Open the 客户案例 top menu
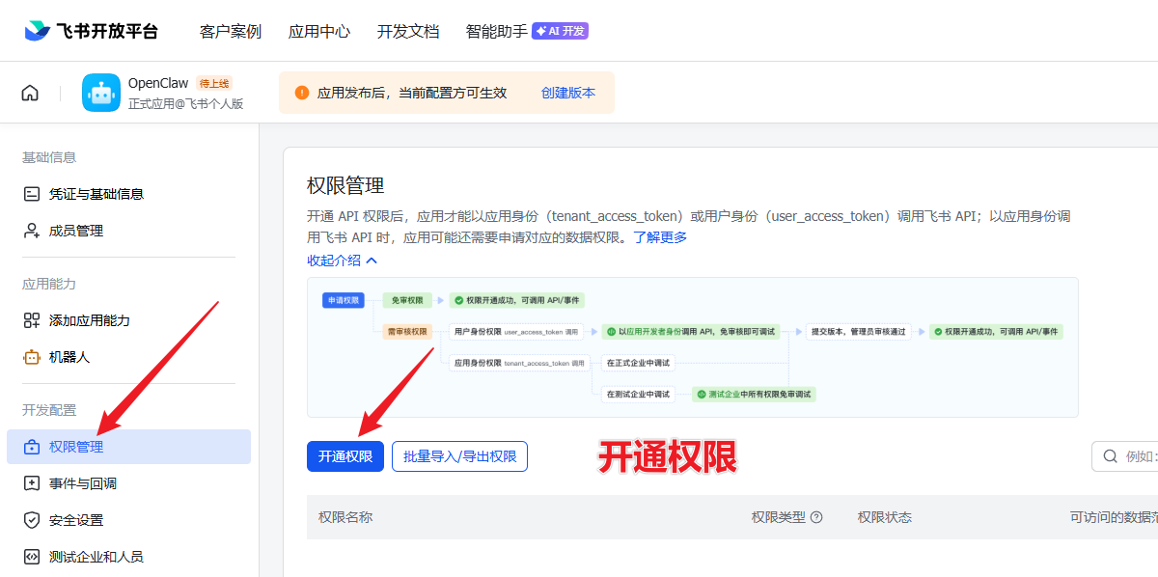The image size is (1158, 577). 230,31
